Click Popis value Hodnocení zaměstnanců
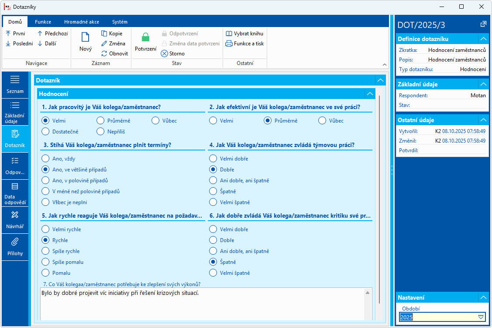The width and height of the screenshot is (492, 328). click(457, 60)
